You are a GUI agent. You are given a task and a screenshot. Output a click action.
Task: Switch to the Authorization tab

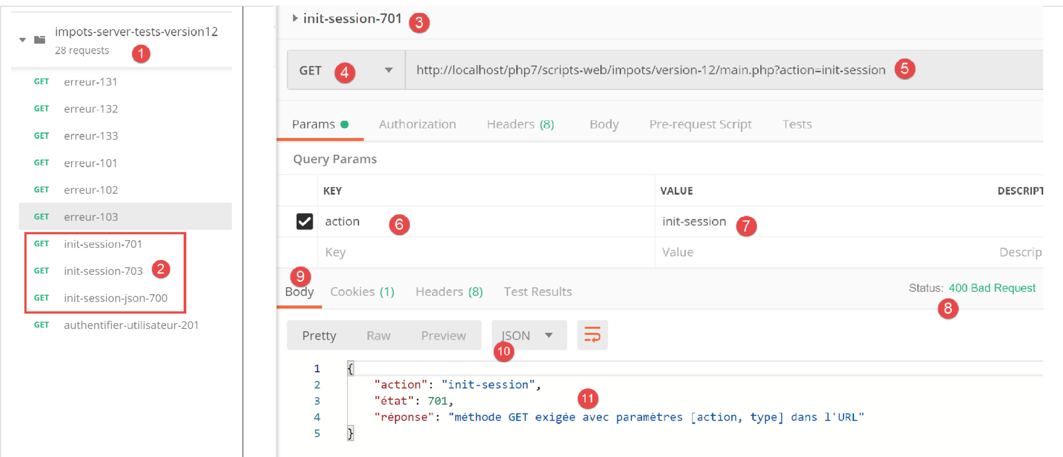[x=417, y=124]
